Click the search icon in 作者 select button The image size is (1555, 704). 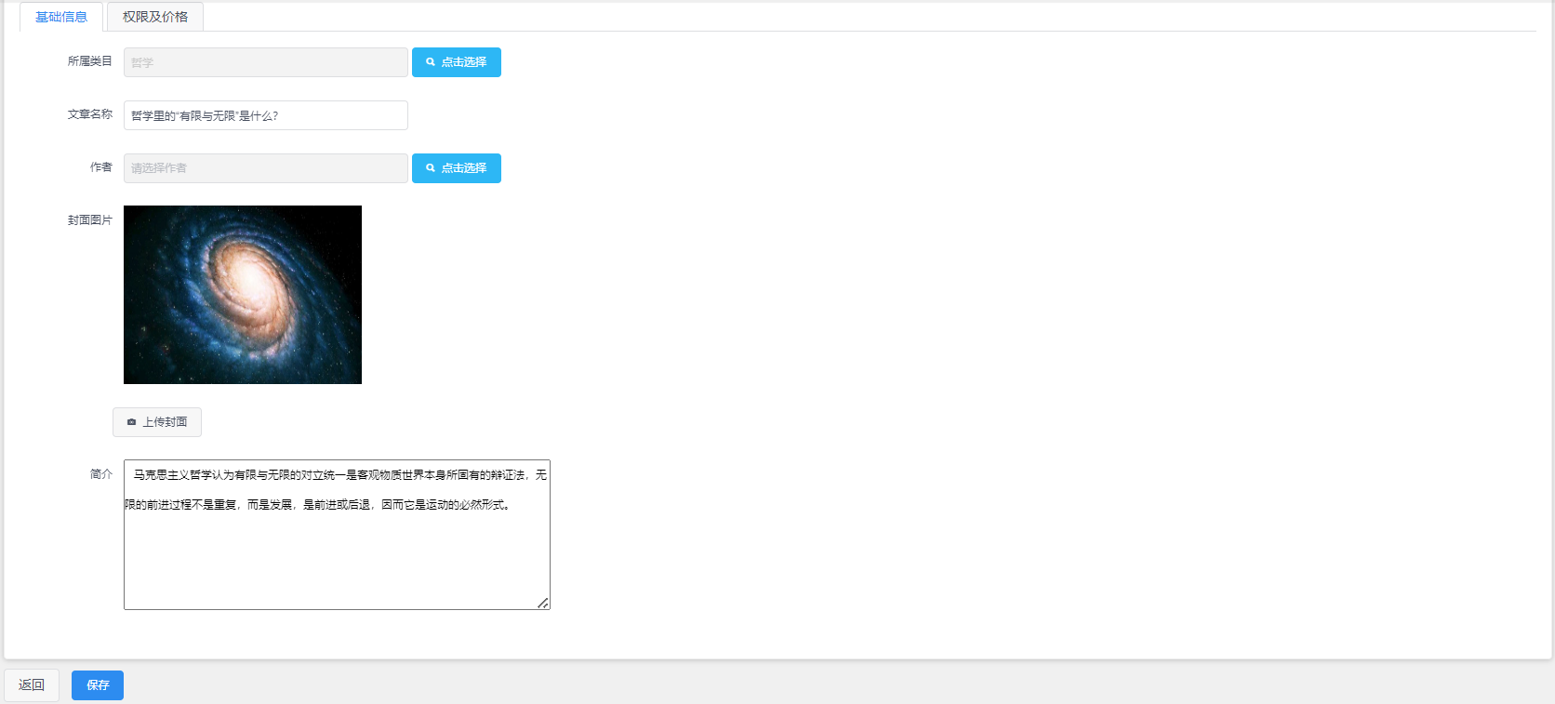pyautogui.click(x=431, y=168)
